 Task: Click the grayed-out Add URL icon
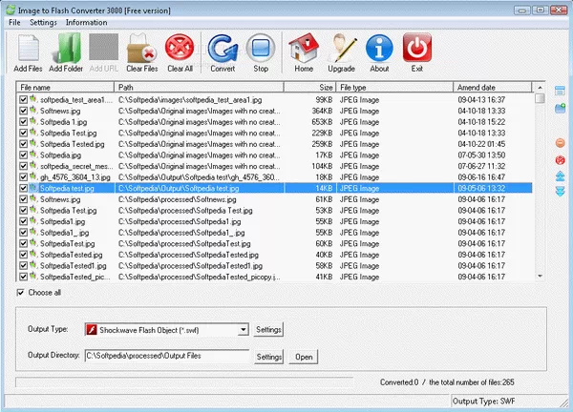coord(104,47)
